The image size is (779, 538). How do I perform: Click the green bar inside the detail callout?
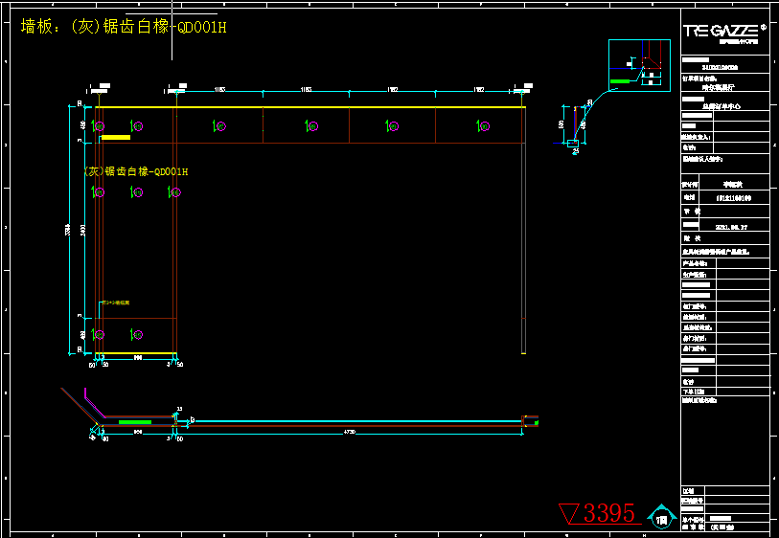point(621,82)
